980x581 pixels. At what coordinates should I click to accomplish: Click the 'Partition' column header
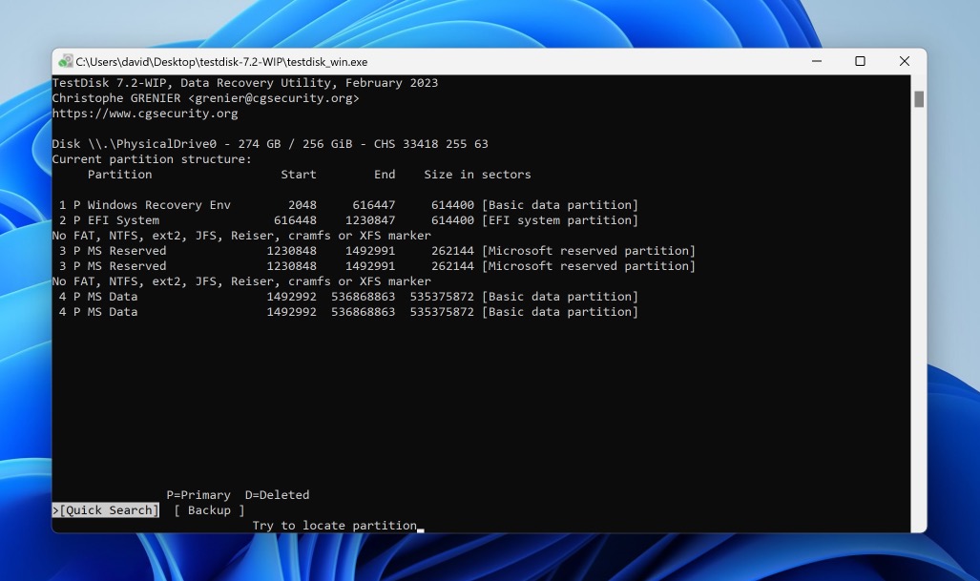click(x=120, y=175)
